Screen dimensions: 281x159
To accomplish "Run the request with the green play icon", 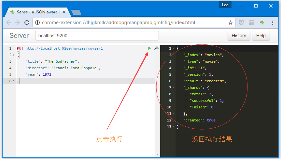I will 149,48.
